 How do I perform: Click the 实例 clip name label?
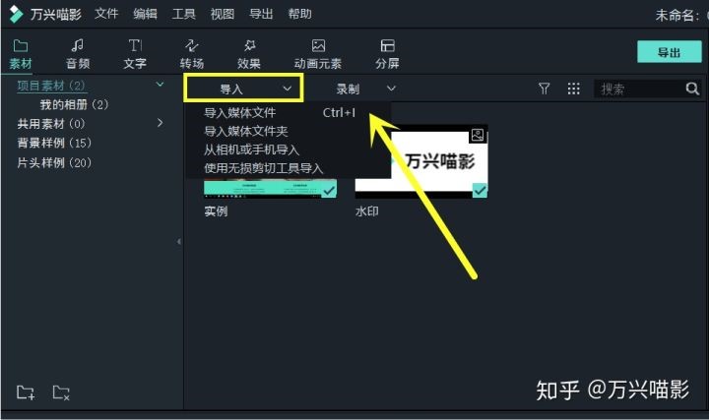216,211
